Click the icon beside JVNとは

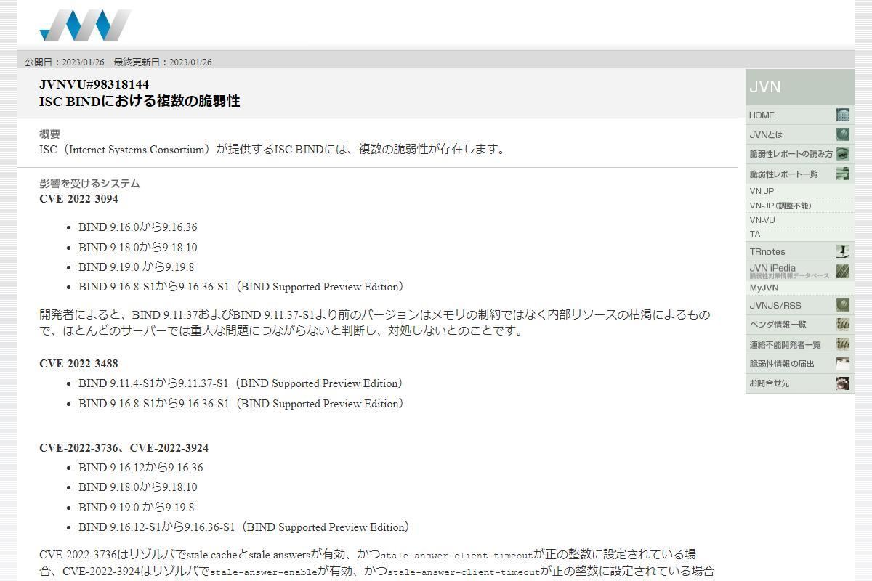tap(843, 134)
